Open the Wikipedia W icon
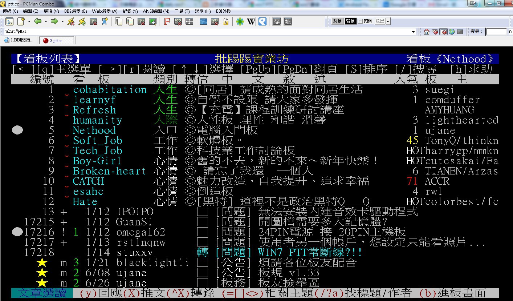 (251, 21)
